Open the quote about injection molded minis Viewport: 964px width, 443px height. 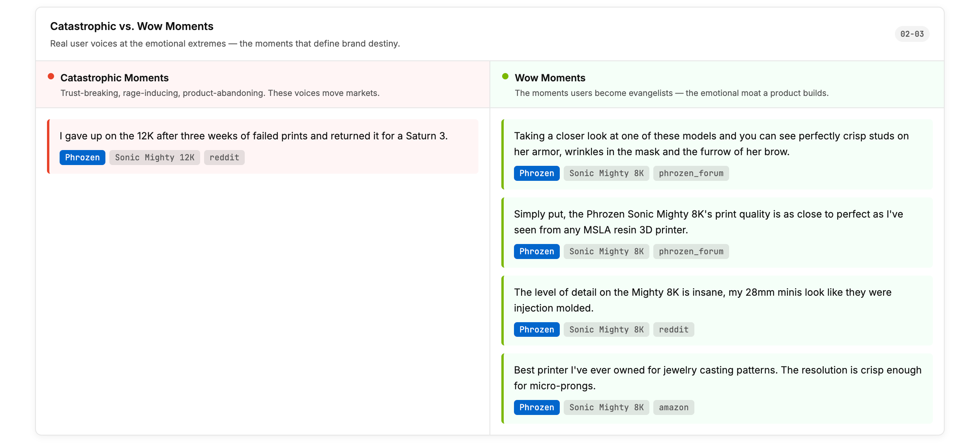pyautogui.click(x=702, y=300)
